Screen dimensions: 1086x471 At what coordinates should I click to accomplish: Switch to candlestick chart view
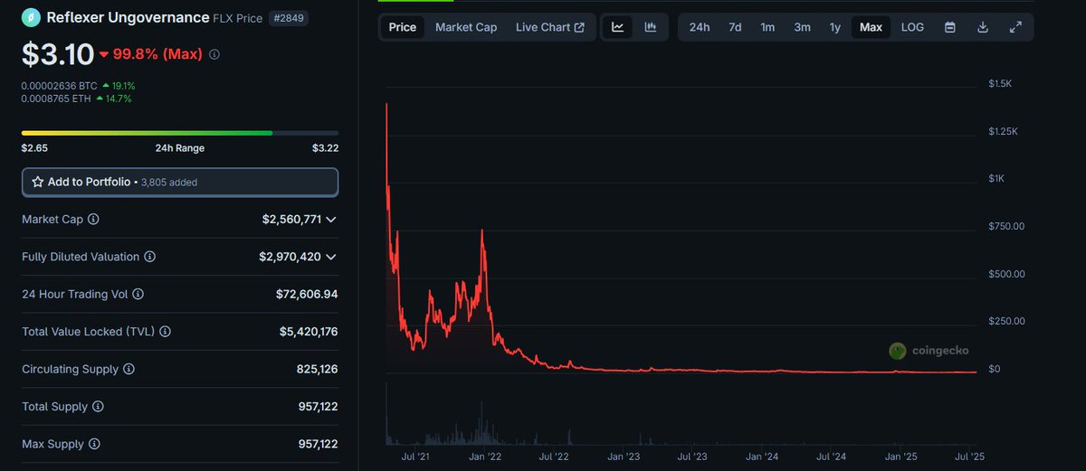coord(650,27)
